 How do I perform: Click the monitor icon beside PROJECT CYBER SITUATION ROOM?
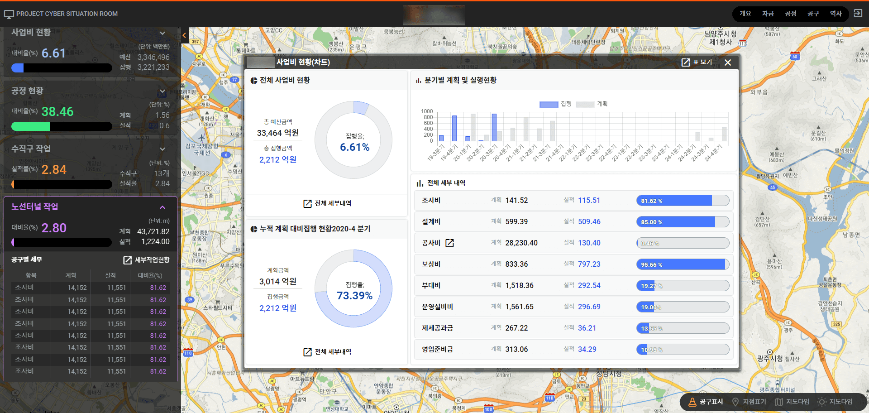coord(9,14)
